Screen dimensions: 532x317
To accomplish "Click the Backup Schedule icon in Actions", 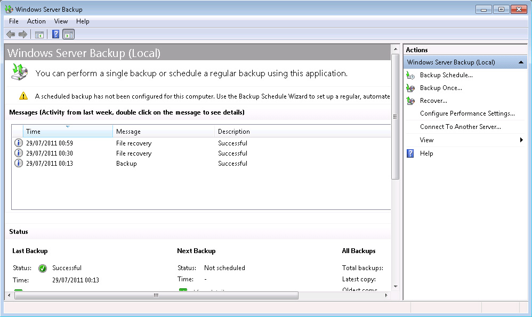I will [410, 75].
